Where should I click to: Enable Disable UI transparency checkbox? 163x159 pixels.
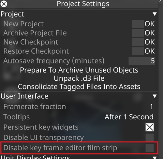tap(150, 138)
